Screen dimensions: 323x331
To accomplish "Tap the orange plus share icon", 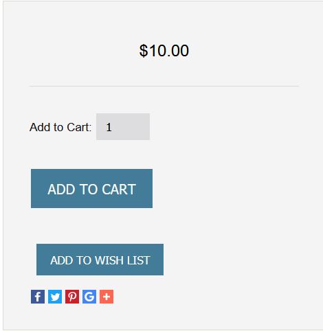I will (x=107, y=297).
